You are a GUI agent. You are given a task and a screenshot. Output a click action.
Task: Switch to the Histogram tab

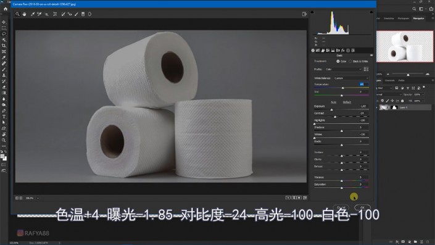[x=403, y=19]
